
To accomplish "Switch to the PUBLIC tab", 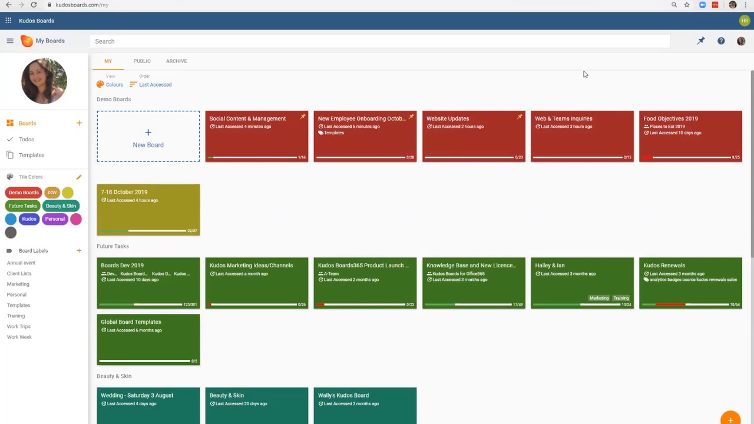I will click(x=142, y=61).
